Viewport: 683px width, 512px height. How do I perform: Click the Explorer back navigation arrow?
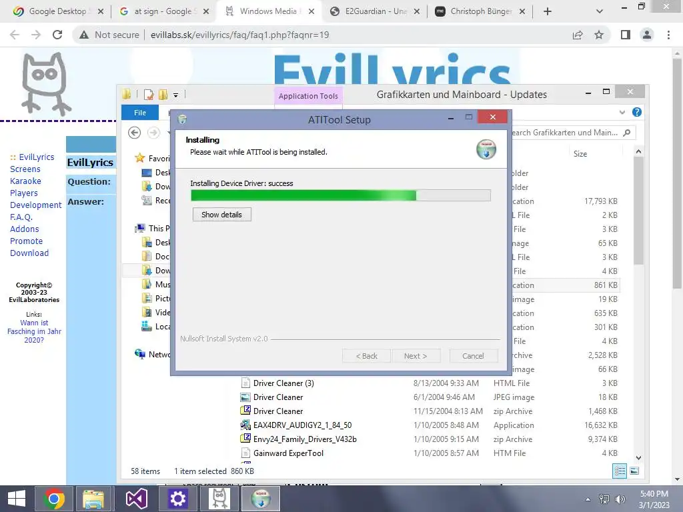coord(135,133)
